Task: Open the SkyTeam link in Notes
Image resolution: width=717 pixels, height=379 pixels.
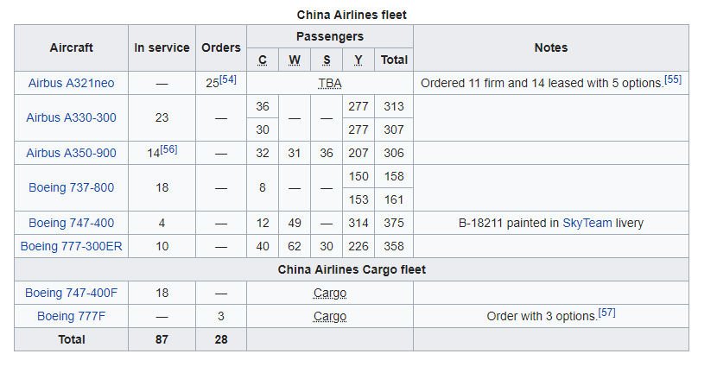Action: (x=587, y=223)
